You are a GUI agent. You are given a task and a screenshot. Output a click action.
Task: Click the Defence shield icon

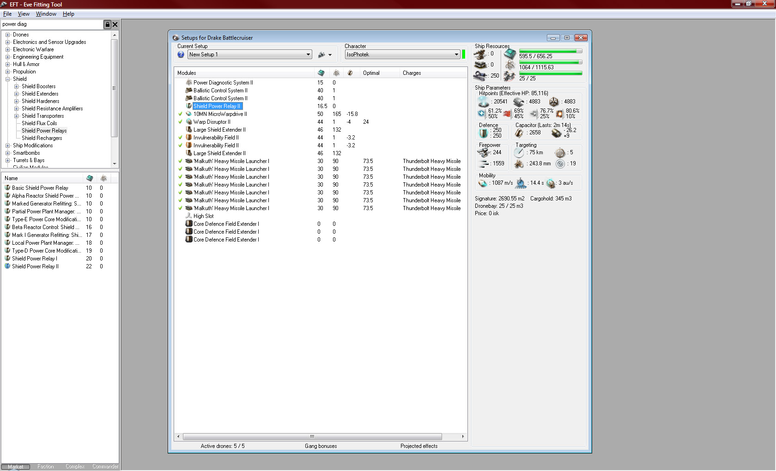coord(483,133)
